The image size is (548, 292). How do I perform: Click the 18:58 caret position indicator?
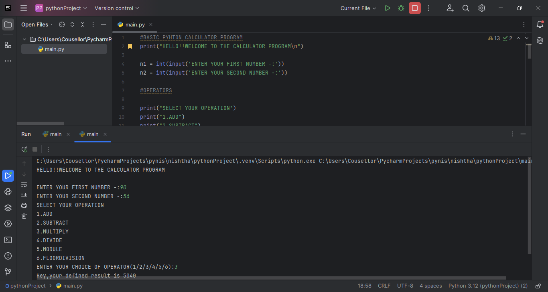click(365, 286)
